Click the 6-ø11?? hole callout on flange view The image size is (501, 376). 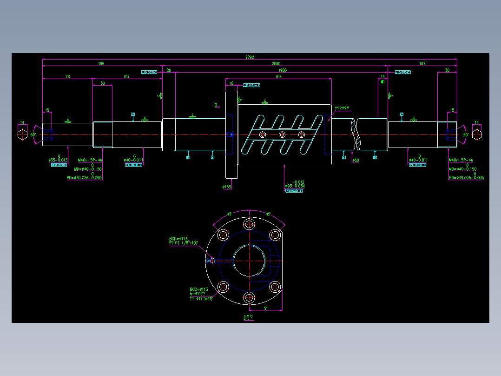(197, 293)
